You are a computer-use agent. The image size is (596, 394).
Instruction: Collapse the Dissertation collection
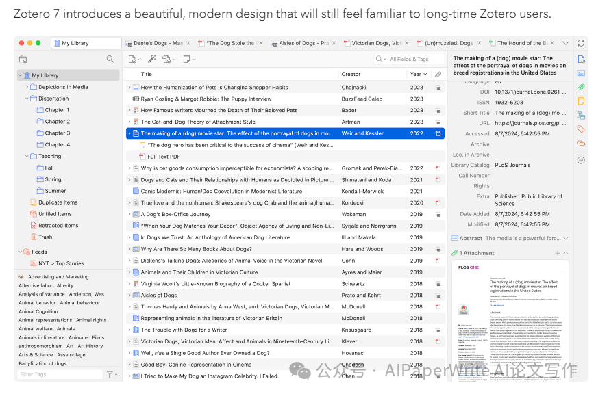[27, 98]
